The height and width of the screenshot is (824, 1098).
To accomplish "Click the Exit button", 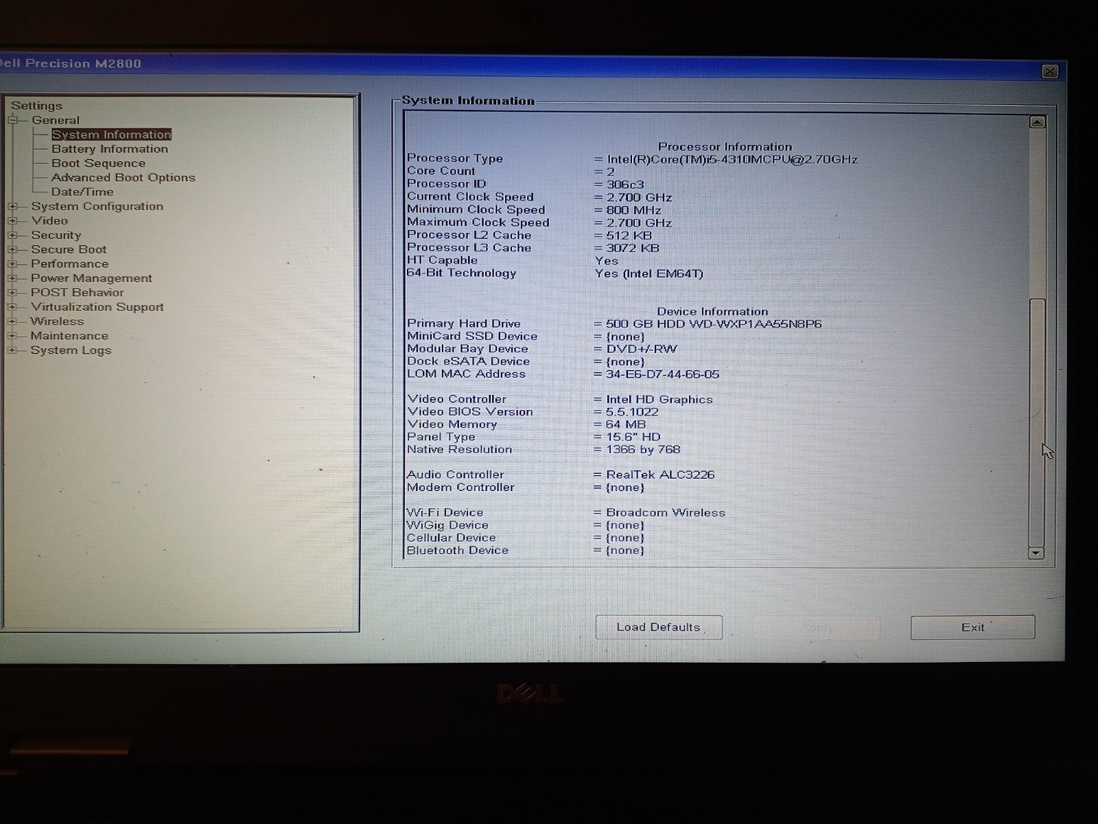I will 972,627.
